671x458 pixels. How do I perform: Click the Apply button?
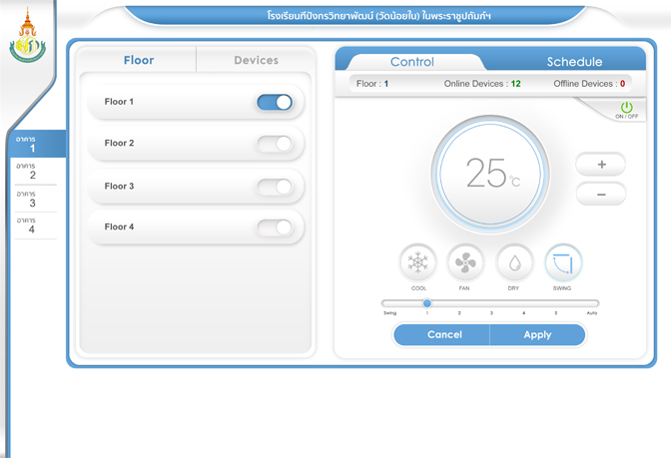(x=537, y=335)
